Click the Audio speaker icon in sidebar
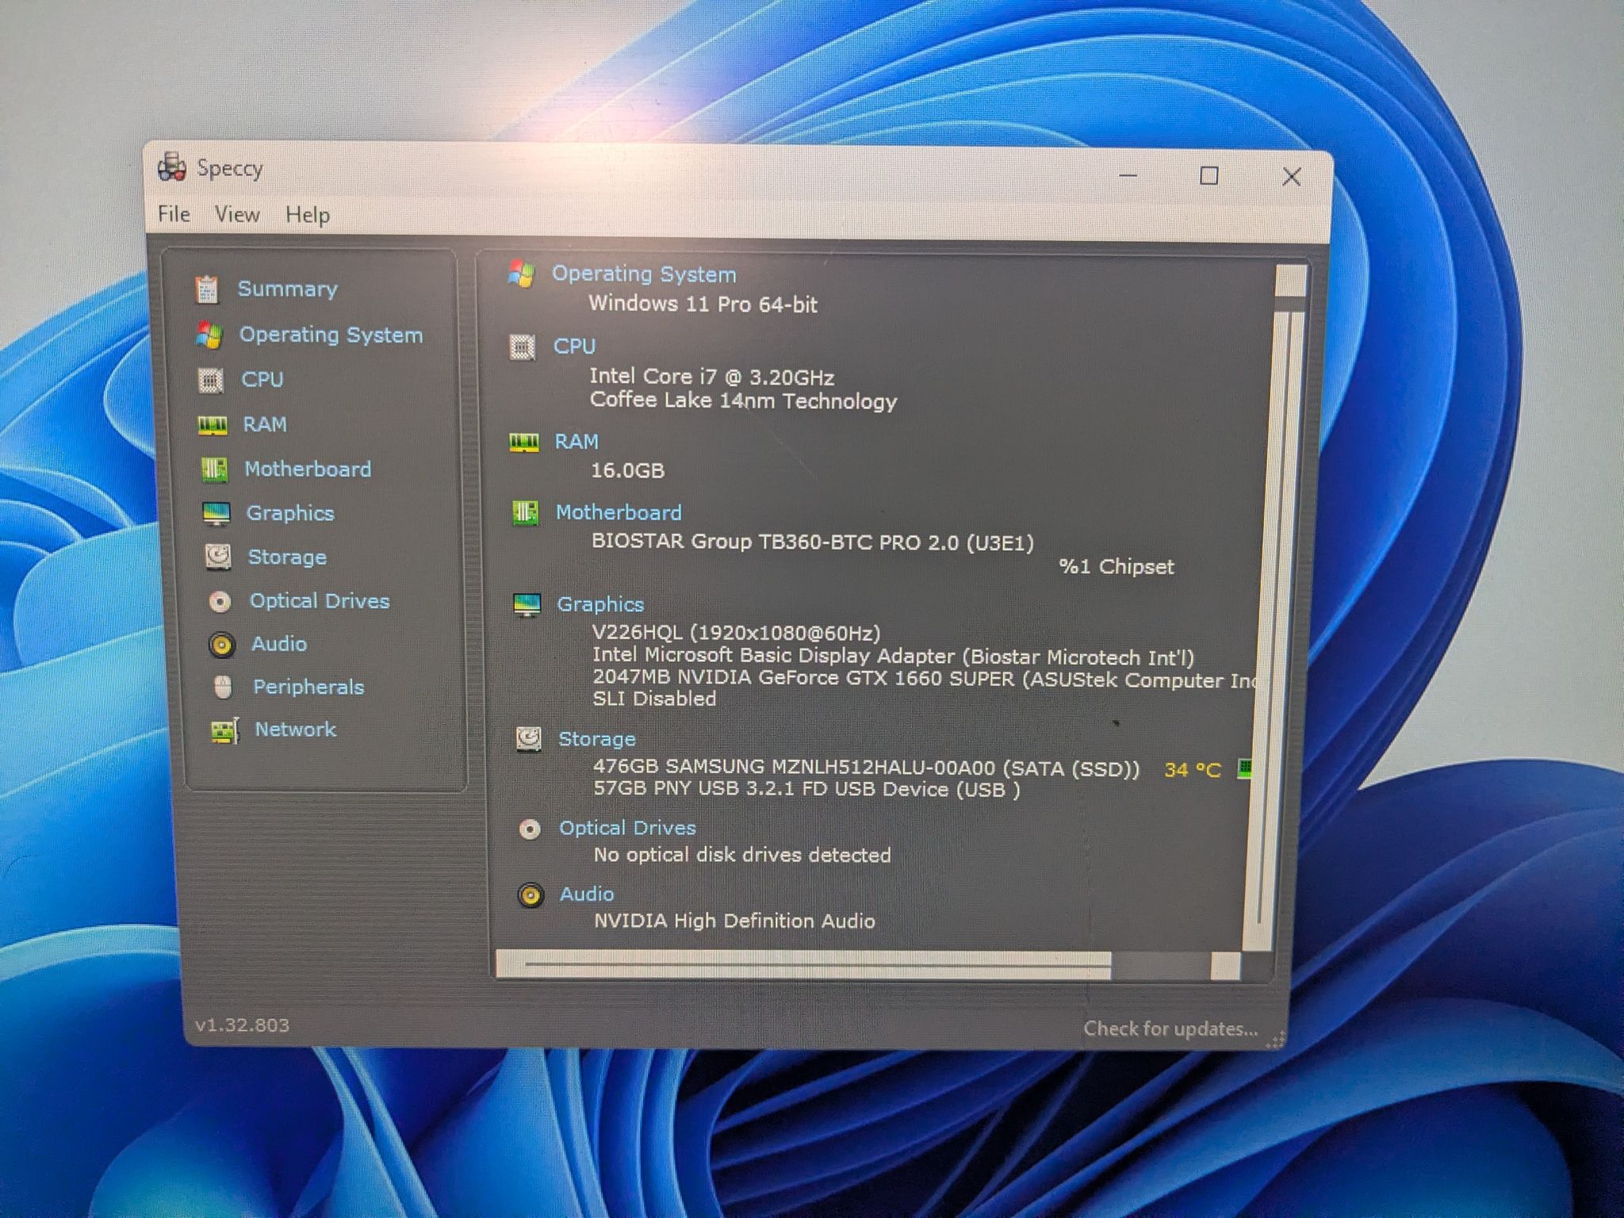1624x1218 pixels. 221,645
